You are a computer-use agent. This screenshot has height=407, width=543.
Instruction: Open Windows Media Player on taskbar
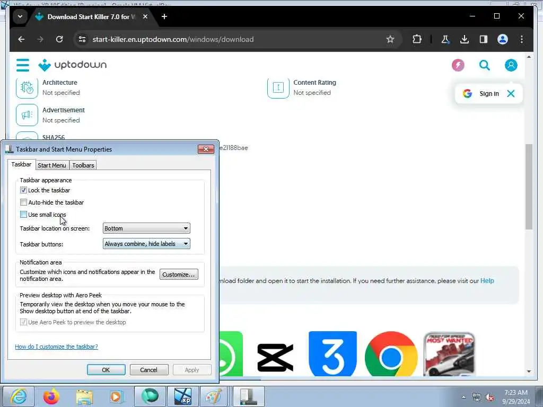(x=117, y=396)
